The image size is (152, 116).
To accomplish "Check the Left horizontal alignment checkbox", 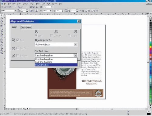I will point(36,35).
